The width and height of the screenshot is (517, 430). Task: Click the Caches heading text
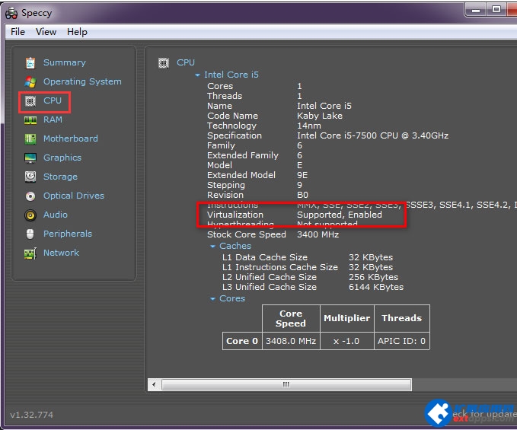235,246
